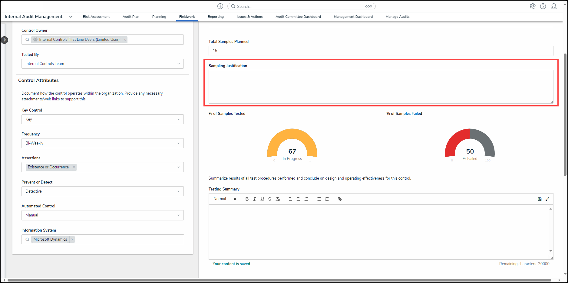
Task: Click the Bold formatting icon
Action: pos(247,199)
